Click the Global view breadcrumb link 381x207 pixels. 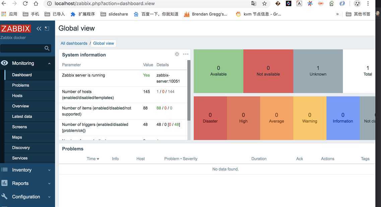coord(104,43)
